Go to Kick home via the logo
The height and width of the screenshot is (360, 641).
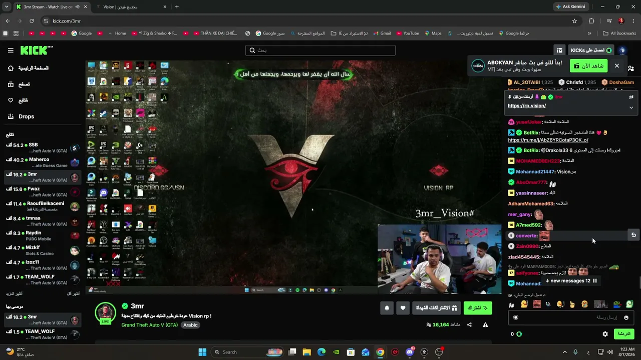37,50
